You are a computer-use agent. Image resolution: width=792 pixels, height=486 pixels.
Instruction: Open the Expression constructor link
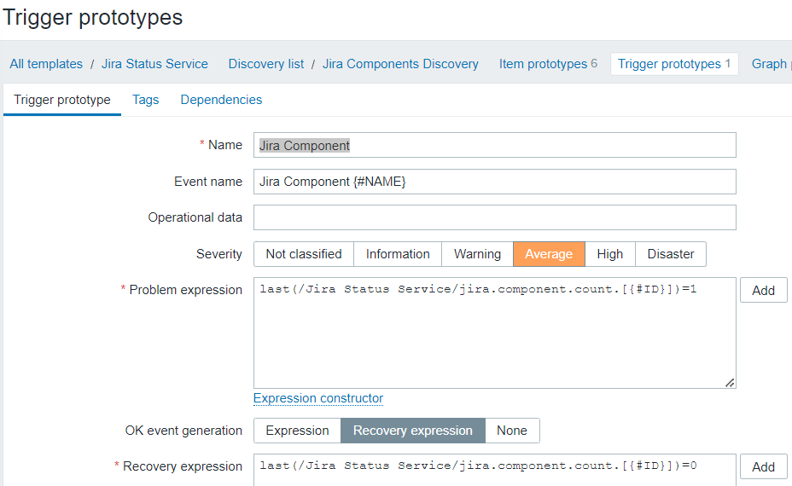tap(318, 398)
